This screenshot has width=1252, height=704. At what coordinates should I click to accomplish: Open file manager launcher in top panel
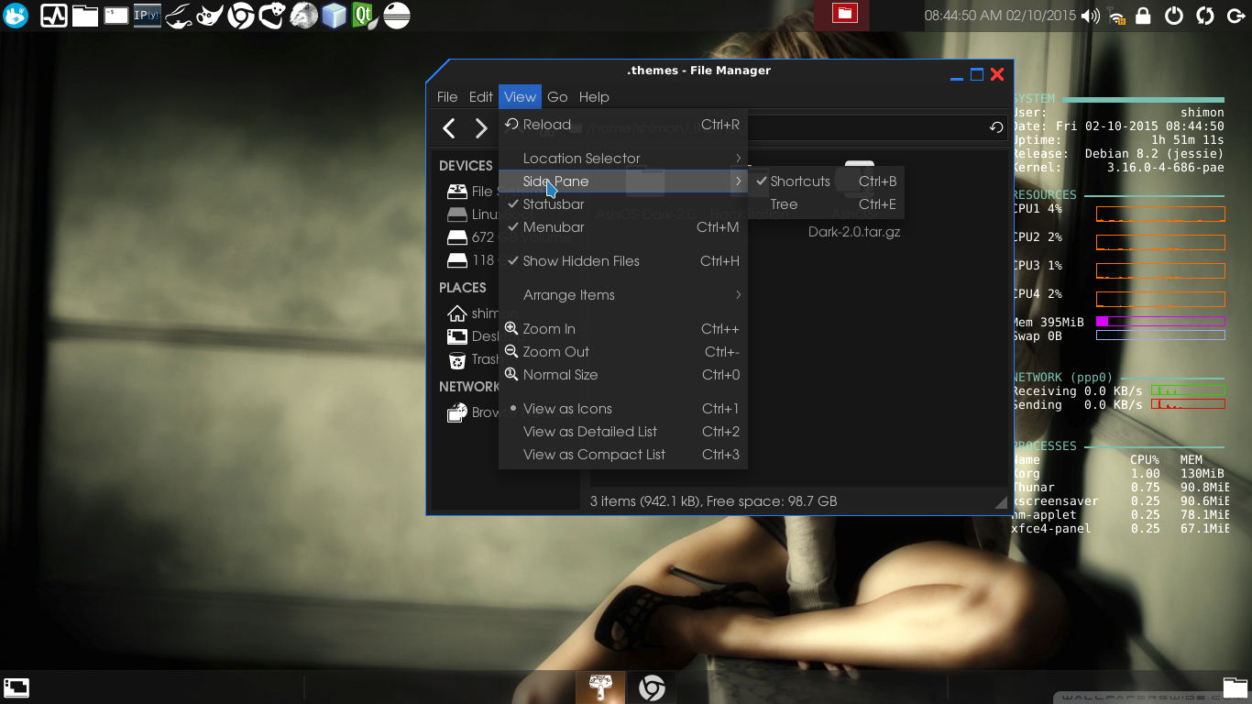click(x=85, y=16)
